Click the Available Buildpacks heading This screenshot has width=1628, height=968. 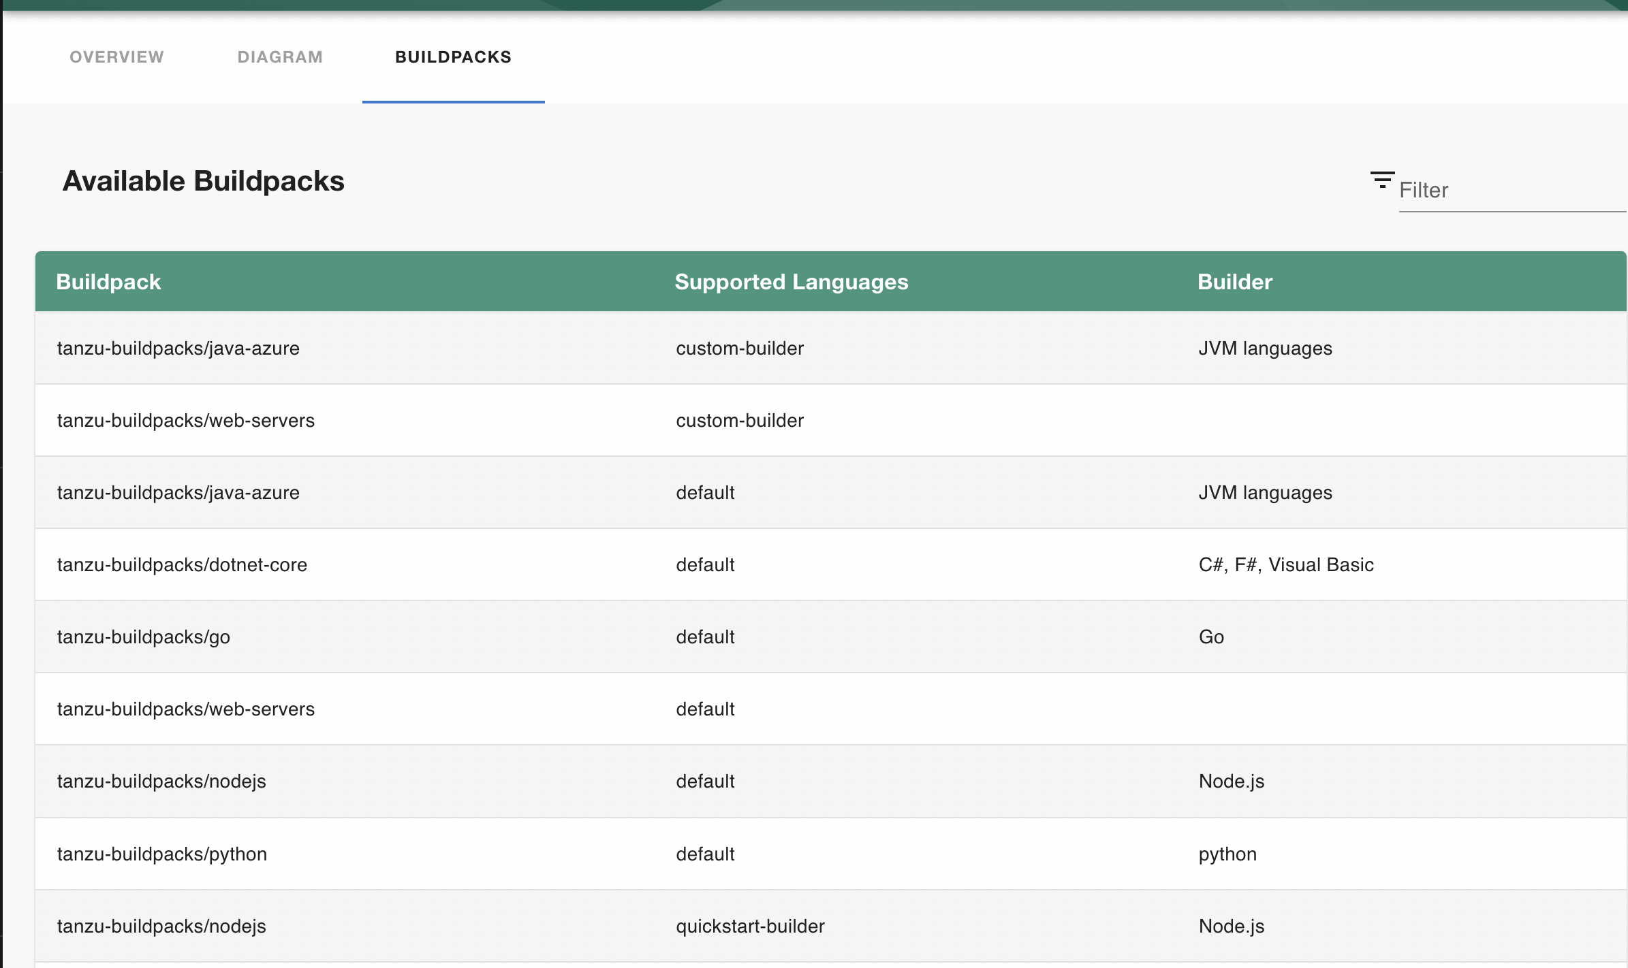click(x=204, y=181)
